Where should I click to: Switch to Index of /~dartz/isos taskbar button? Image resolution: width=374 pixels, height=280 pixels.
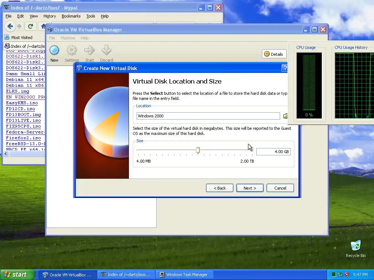[126, 275]
